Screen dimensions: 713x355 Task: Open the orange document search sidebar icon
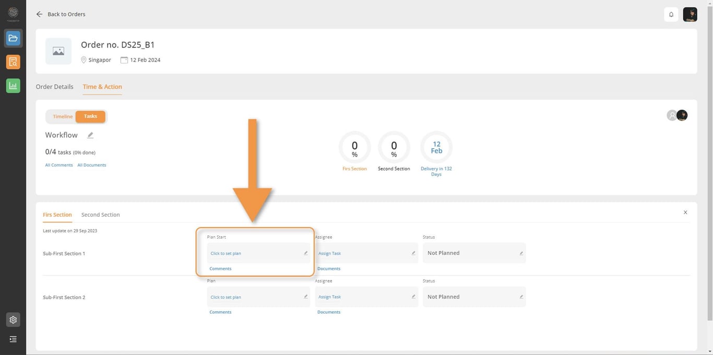13,62
